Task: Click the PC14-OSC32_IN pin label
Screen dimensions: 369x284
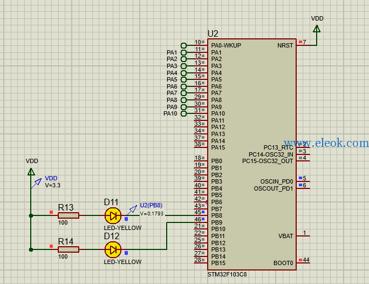Action: point(271,154)
